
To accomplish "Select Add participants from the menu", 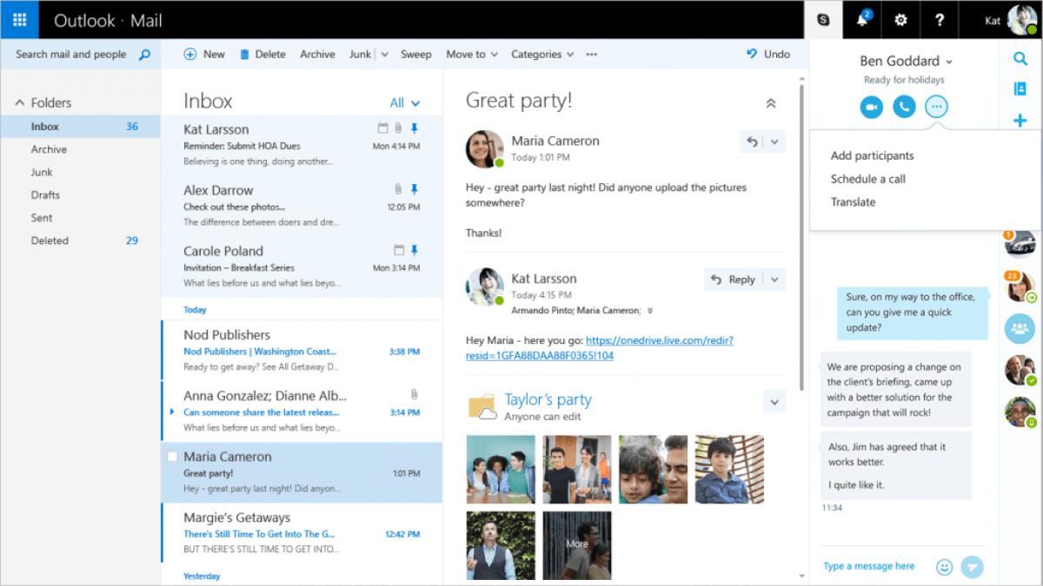I will (871, 155).
